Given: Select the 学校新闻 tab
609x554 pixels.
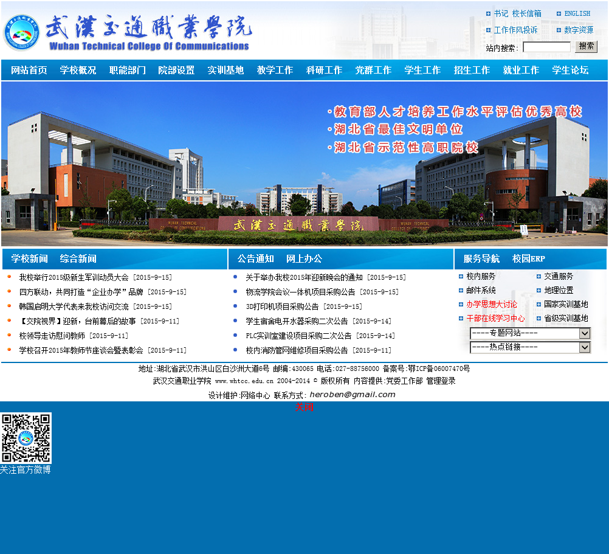Looking at the screenshot, I should (30, 258).
